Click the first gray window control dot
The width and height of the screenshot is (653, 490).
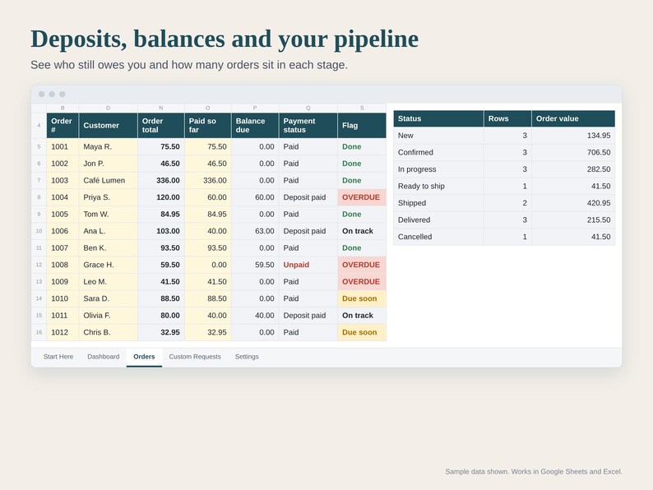click(x=42, y=94)
